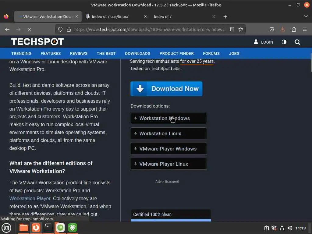Open the PRODUCT FINDER menu item
Image resolution: width=312 pixels, height=234 pixels.
pos(176,54)
